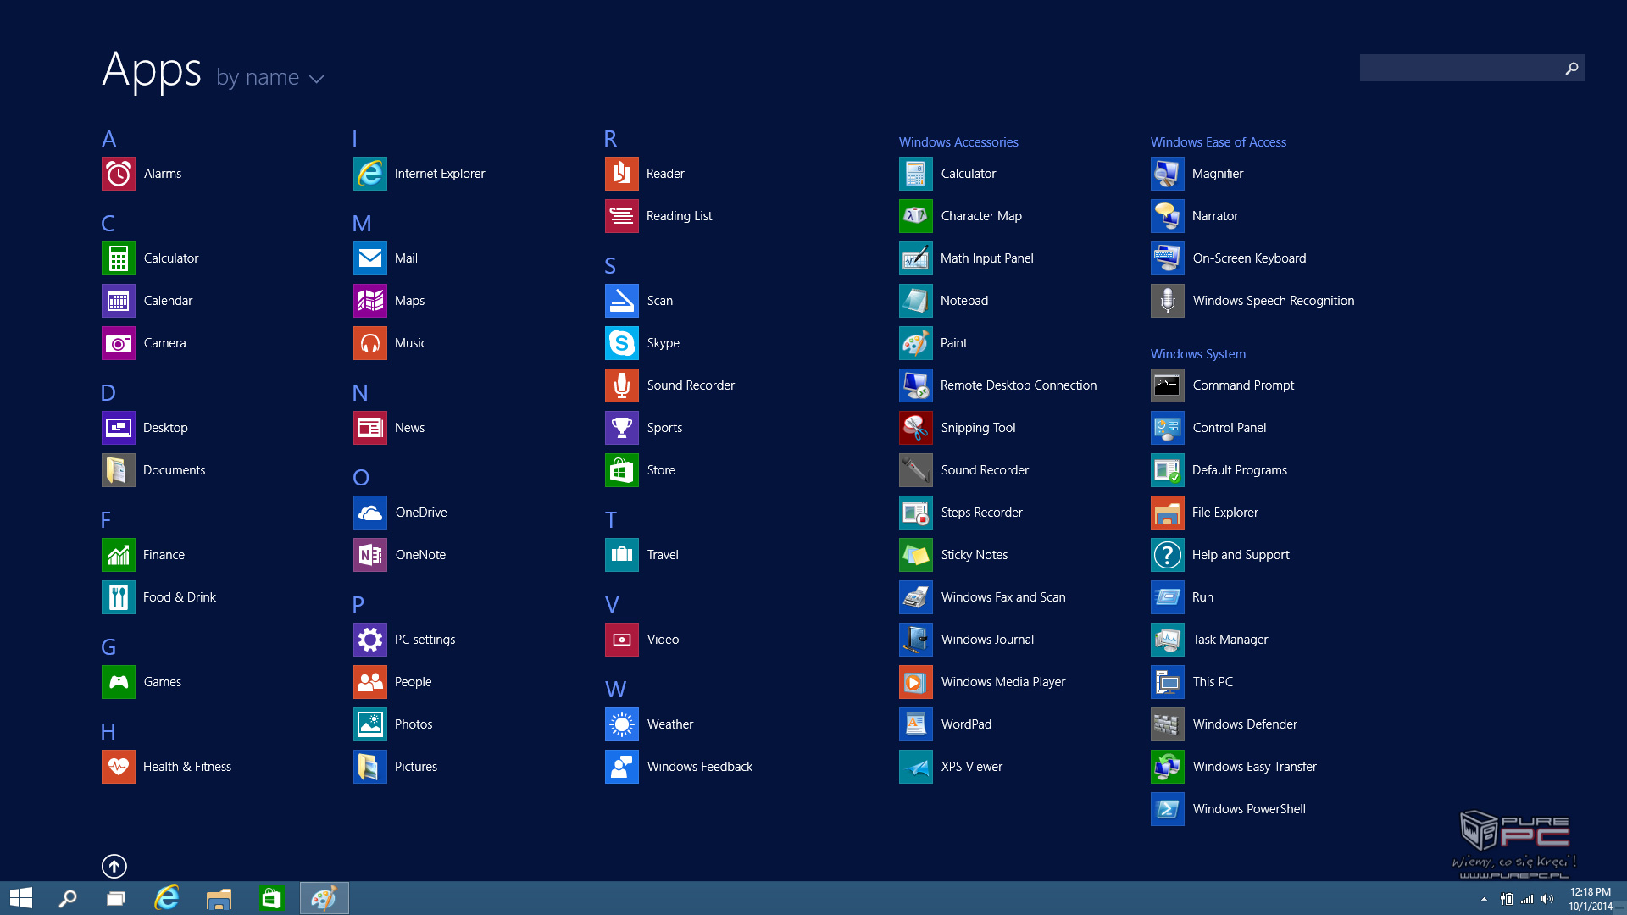Image resolution: width=1627 pixels, height=915 pixels.
Task: Launch the Travel app icon
Action: point(622,555)
